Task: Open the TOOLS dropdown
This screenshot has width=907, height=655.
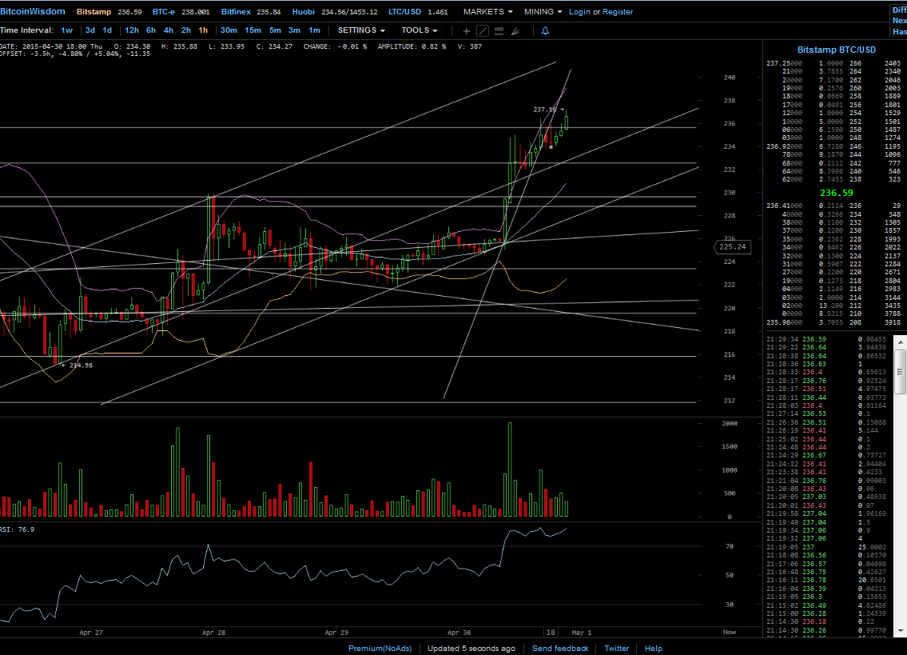Action: 420,30
